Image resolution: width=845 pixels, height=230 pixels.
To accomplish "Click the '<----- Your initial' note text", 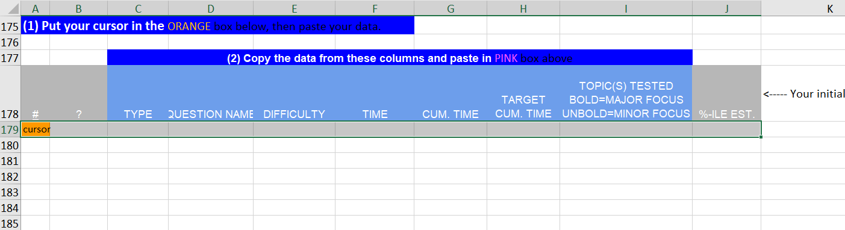I will coord(804,94).
